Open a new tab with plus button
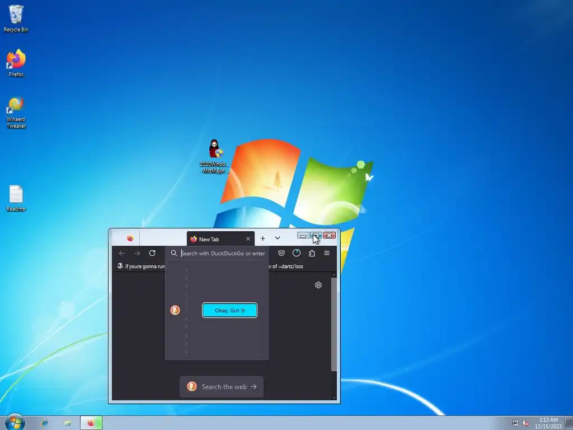Image resolution: width=573 pixels, height=430 pixels. pyautogui.click(x=262, y=239)
